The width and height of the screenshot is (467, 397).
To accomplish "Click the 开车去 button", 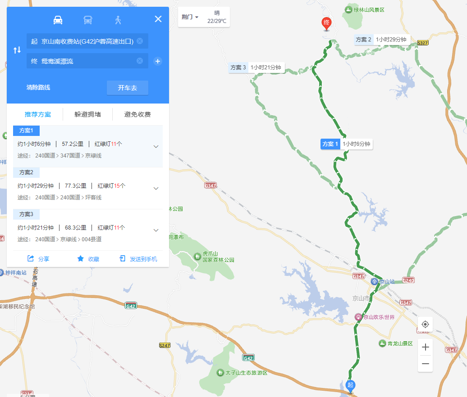I will [128, 88].
